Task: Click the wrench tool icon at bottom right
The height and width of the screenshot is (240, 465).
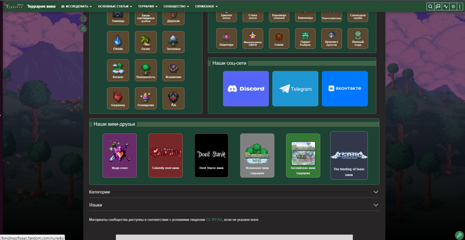Action: pyautogui.click(x=459, y=235)
